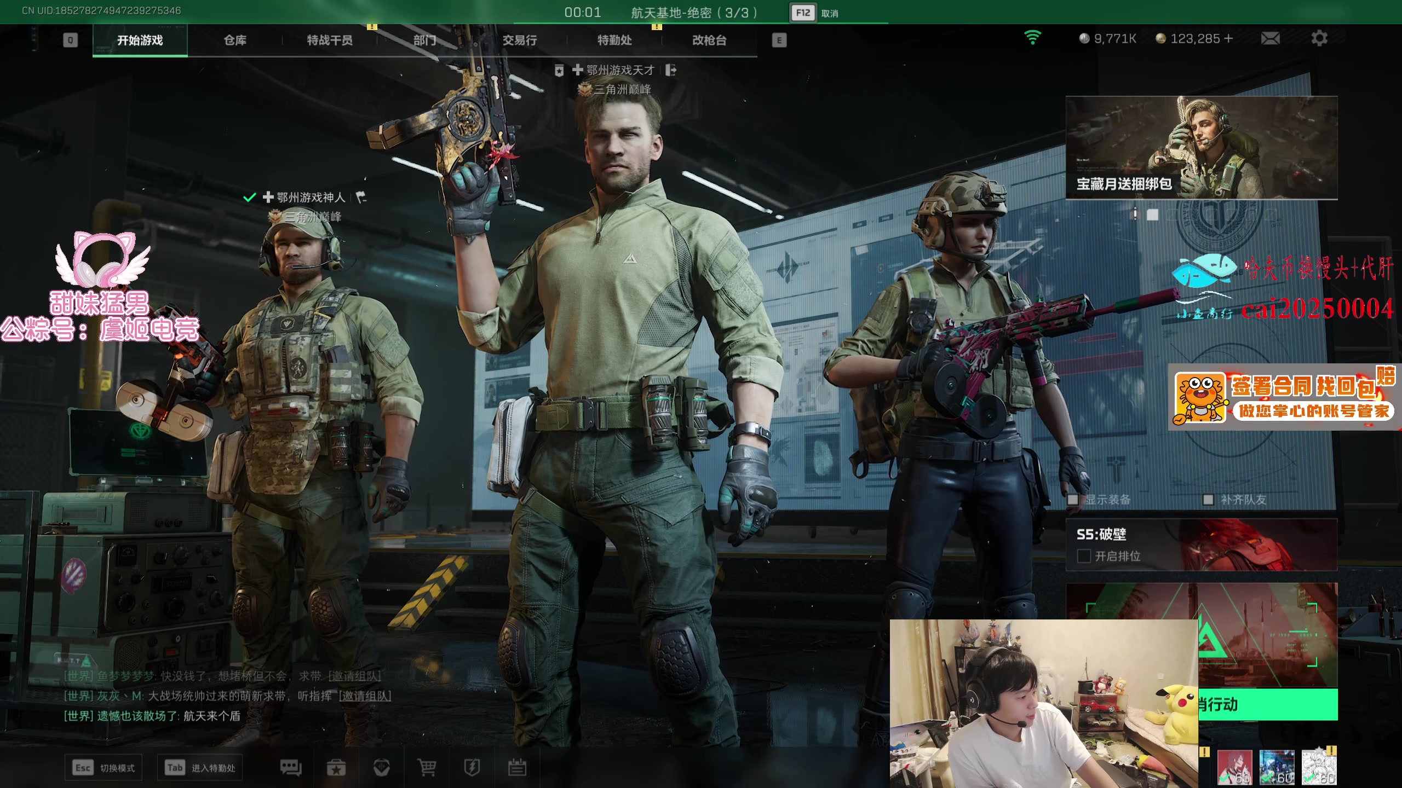Click the world chat message 航天来个盾
The width and height of the screenshot is (1402, 788).
tap(212, 716)
